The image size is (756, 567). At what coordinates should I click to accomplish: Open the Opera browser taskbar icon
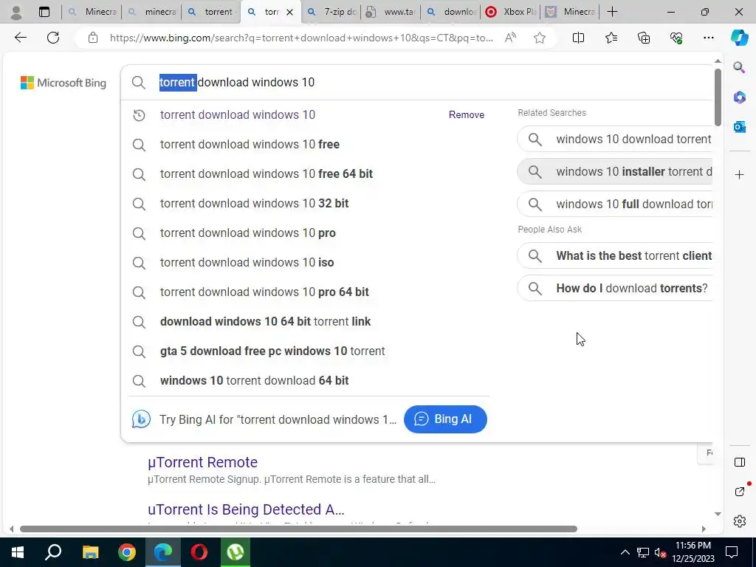(199, 552)
